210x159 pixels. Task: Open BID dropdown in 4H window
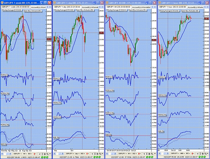(135, 154)
